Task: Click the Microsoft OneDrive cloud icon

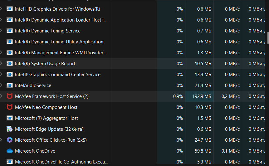Action: pos(10,151)
